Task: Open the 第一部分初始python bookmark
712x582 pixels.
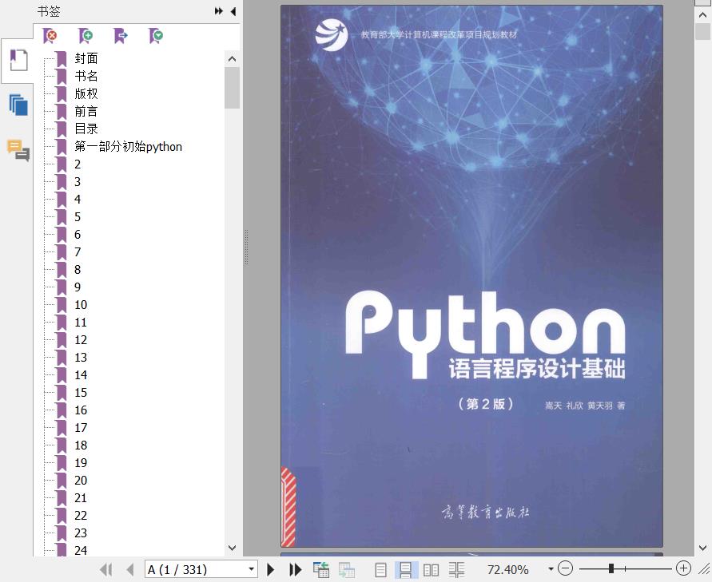Action: click(x=128, y=147)
